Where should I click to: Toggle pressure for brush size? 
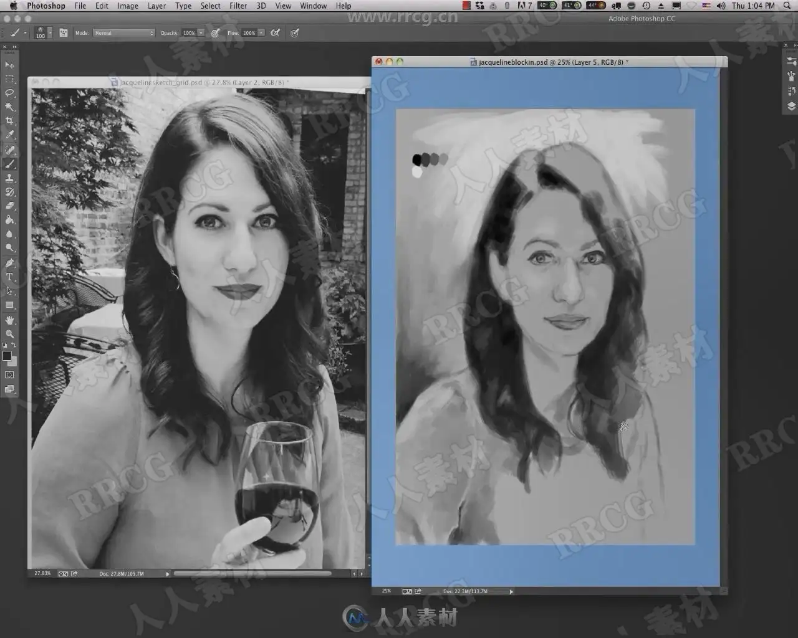tap(295, 32)
